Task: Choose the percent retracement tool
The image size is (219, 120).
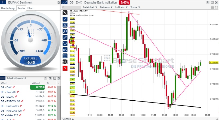Action: tap(65, 25)
